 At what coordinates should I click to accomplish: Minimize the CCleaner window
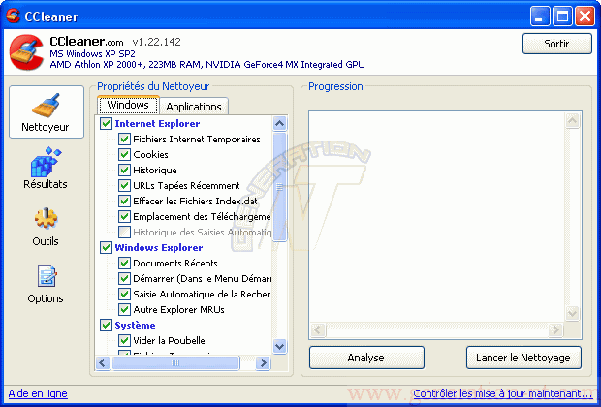click(540, 16)
